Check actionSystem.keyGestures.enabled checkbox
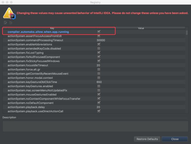The image size is (191, 144). (x=99, y=86)
